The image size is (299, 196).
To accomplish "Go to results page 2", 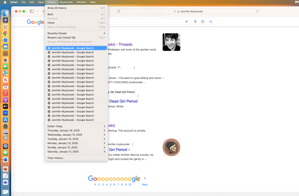I will pyautogui.click(x=99, y=185).
